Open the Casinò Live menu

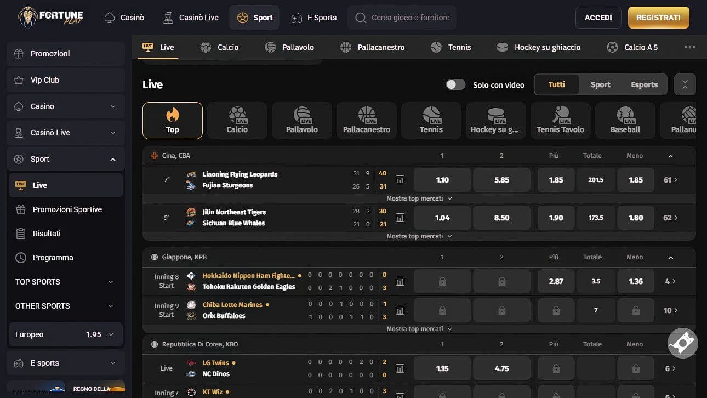click(190, 17)
